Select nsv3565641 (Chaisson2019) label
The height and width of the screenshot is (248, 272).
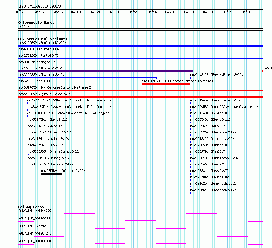coord(213,190)
